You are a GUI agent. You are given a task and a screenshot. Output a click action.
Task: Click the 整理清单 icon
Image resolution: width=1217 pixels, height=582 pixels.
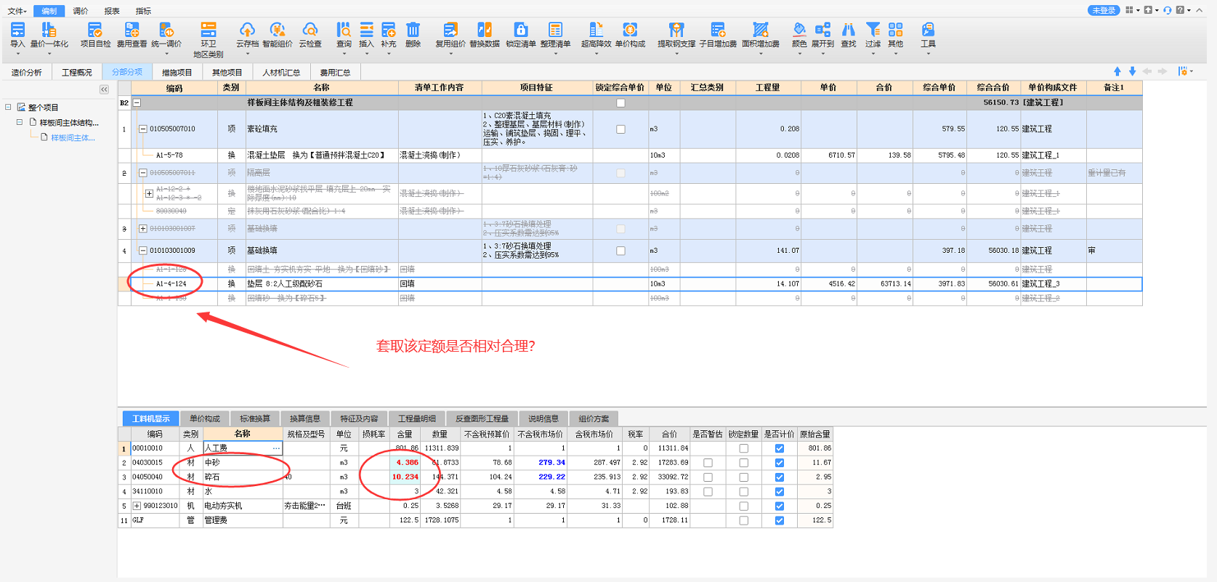[555, 30]
